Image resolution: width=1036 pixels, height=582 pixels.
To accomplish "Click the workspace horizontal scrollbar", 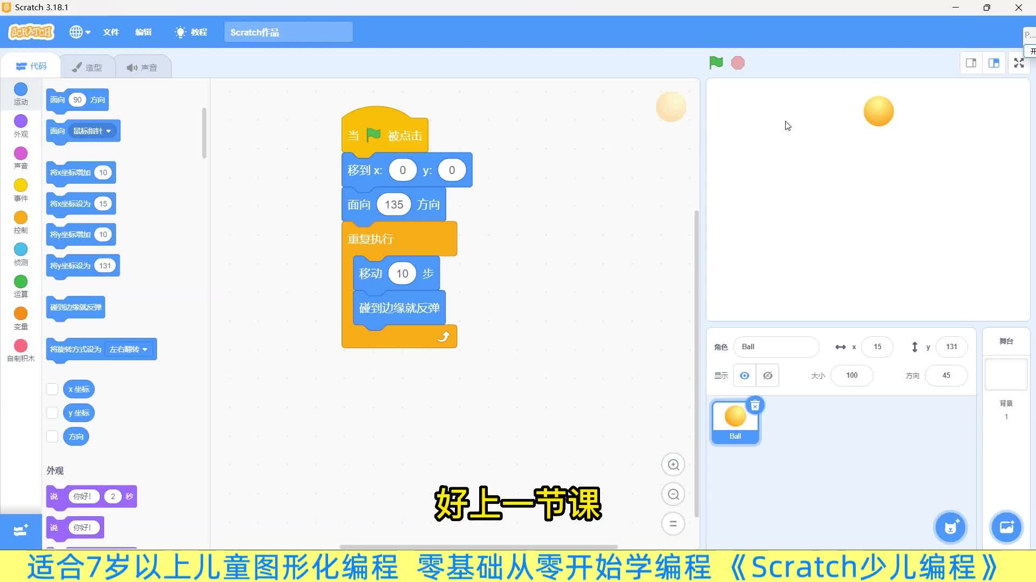I will (x=478, y=546).
